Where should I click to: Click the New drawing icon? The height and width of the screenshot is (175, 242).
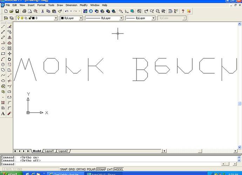[x=6, y=11]
